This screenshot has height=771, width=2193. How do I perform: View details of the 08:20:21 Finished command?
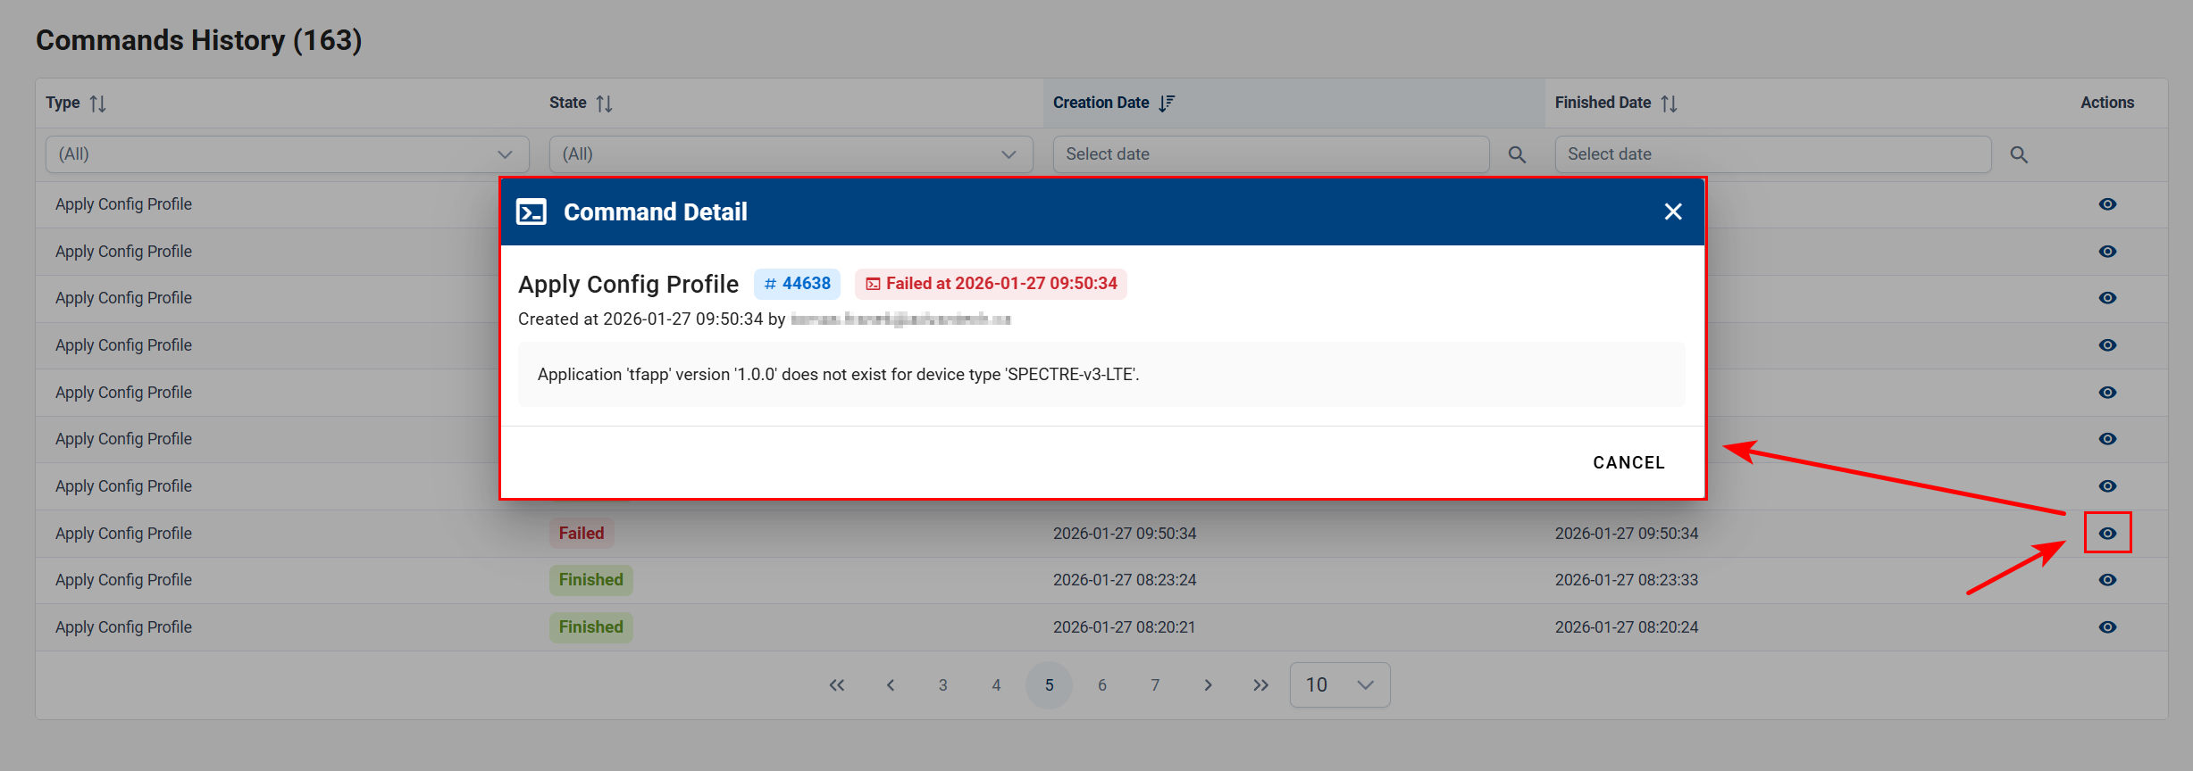(x=2107, y=627)
